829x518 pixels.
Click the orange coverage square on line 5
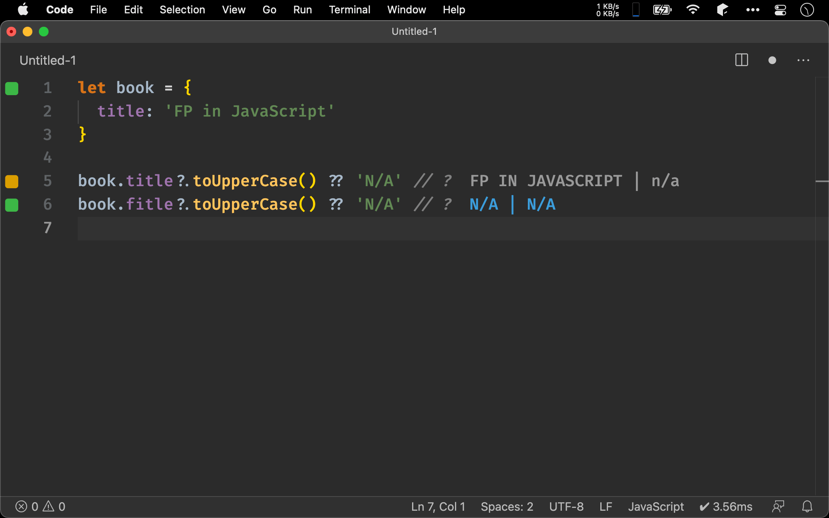tap(12, 181)
